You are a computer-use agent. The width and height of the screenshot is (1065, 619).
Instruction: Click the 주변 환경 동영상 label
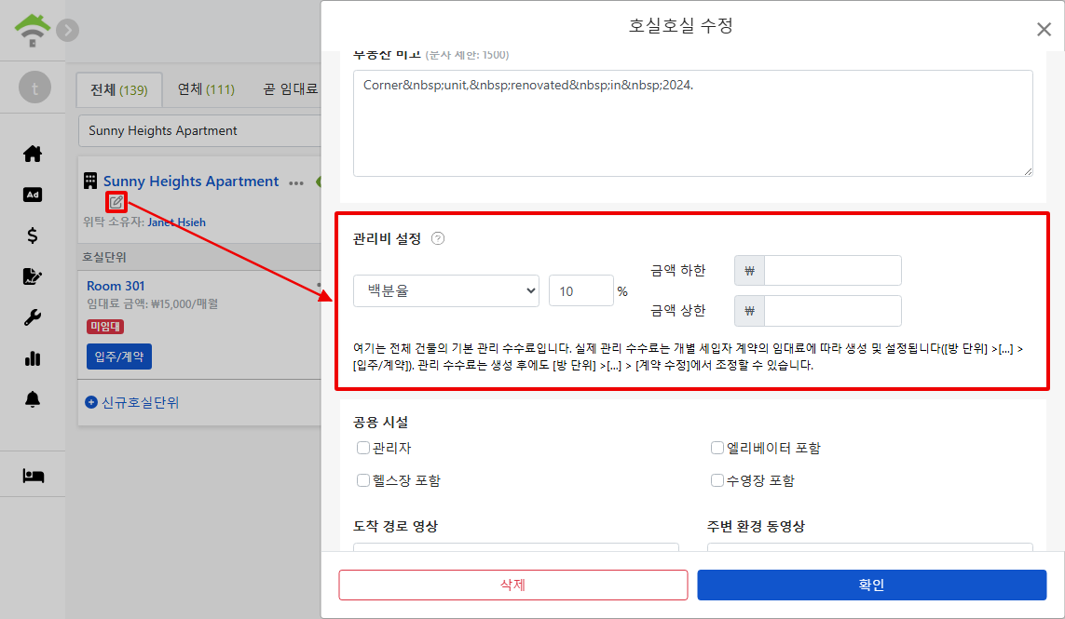pos(756,526)
